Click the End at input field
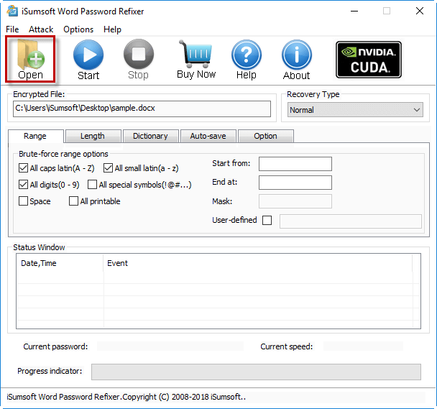 pos(295,183)
